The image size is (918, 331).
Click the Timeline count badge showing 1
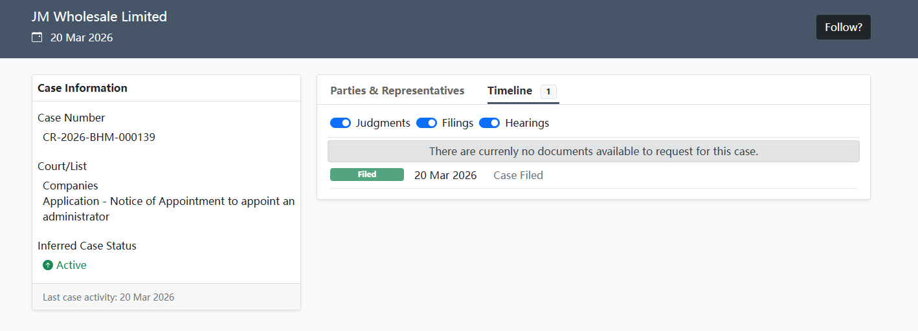pyautogui.click(x=548, y=91)
